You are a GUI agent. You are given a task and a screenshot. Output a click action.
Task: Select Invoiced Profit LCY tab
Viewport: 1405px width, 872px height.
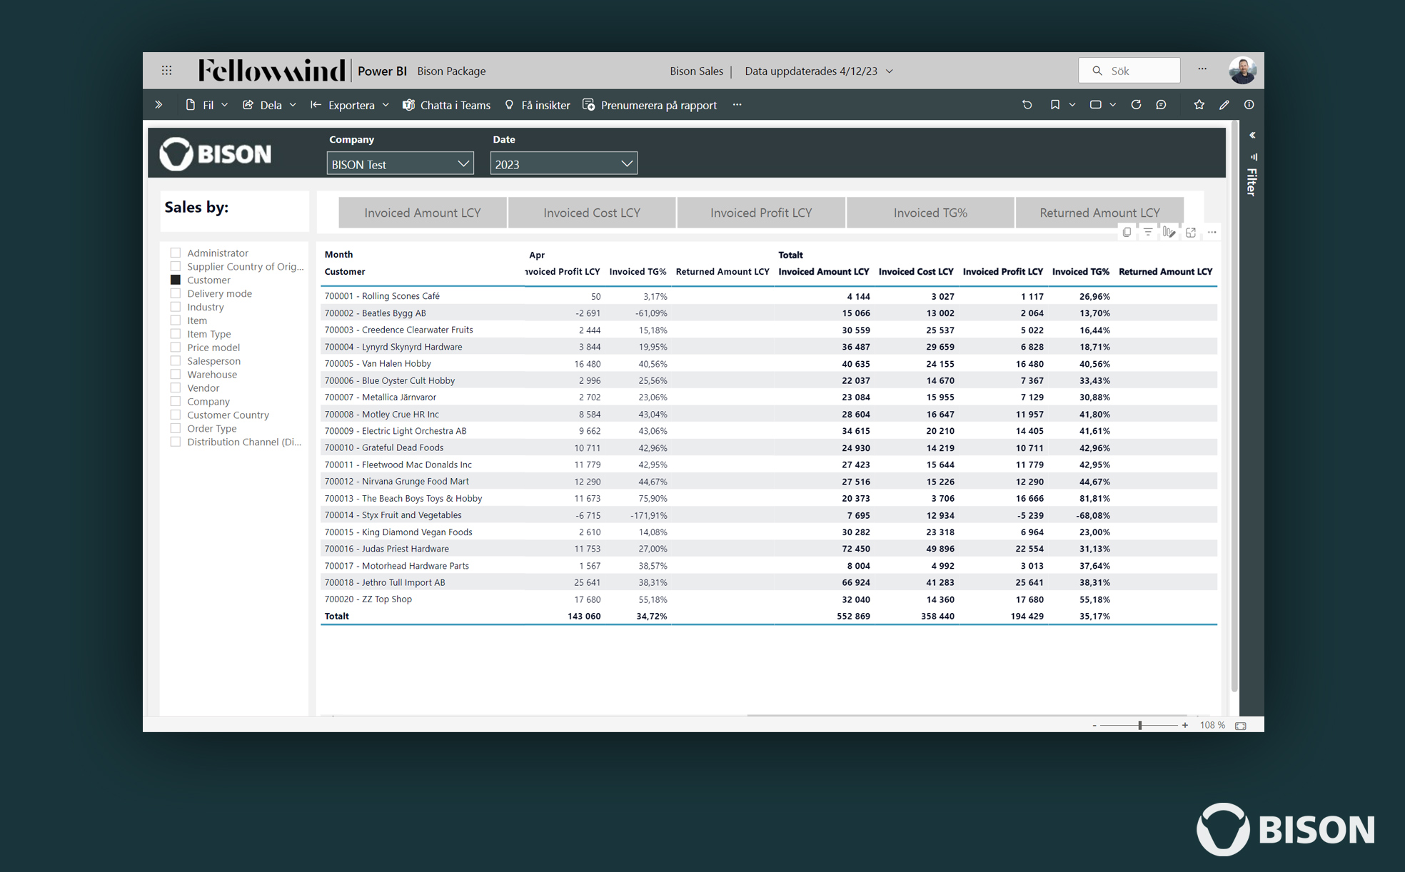[761, 213]
